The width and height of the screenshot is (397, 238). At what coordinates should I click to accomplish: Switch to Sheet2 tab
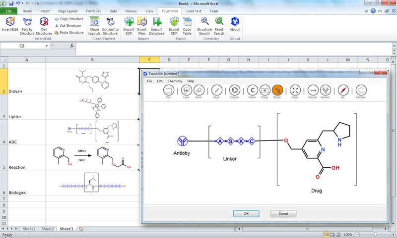[48, 229]
